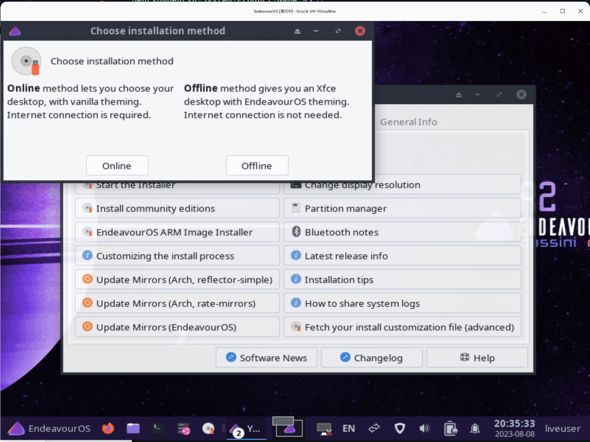Viewport: 590px width, 442px height.
Task: Click info icon beside Installation tips
Action: (296, 279)
